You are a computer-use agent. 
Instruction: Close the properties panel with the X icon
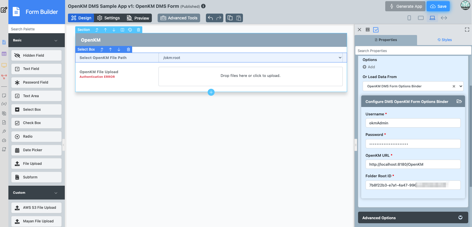(359, 29)
